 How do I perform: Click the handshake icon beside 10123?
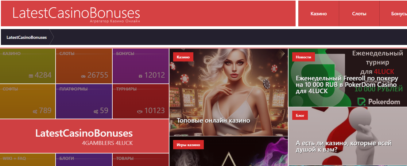click(140, 112)
